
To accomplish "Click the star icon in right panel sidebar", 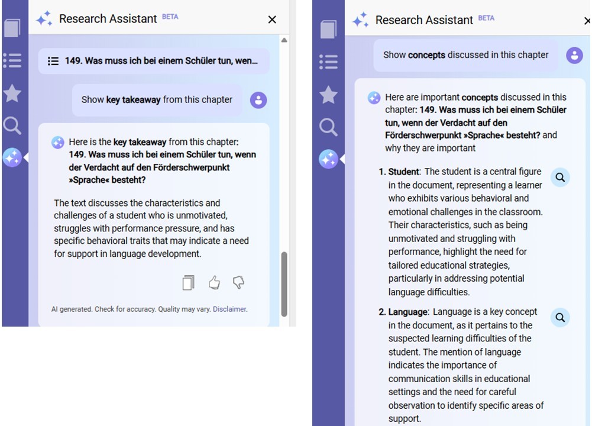I will pos(328,95).
